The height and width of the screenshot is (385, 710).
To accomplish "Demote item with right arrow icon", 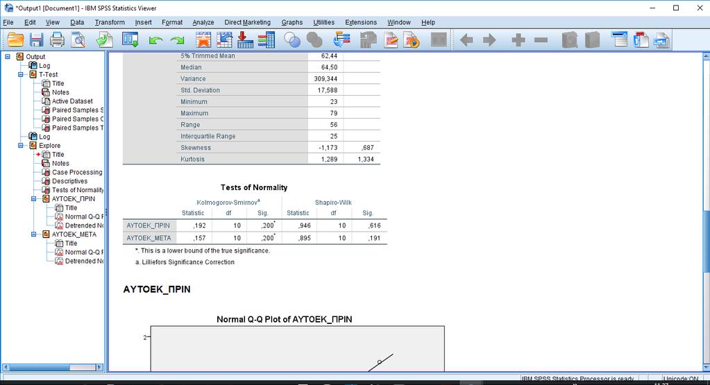I will coord(489,40).
